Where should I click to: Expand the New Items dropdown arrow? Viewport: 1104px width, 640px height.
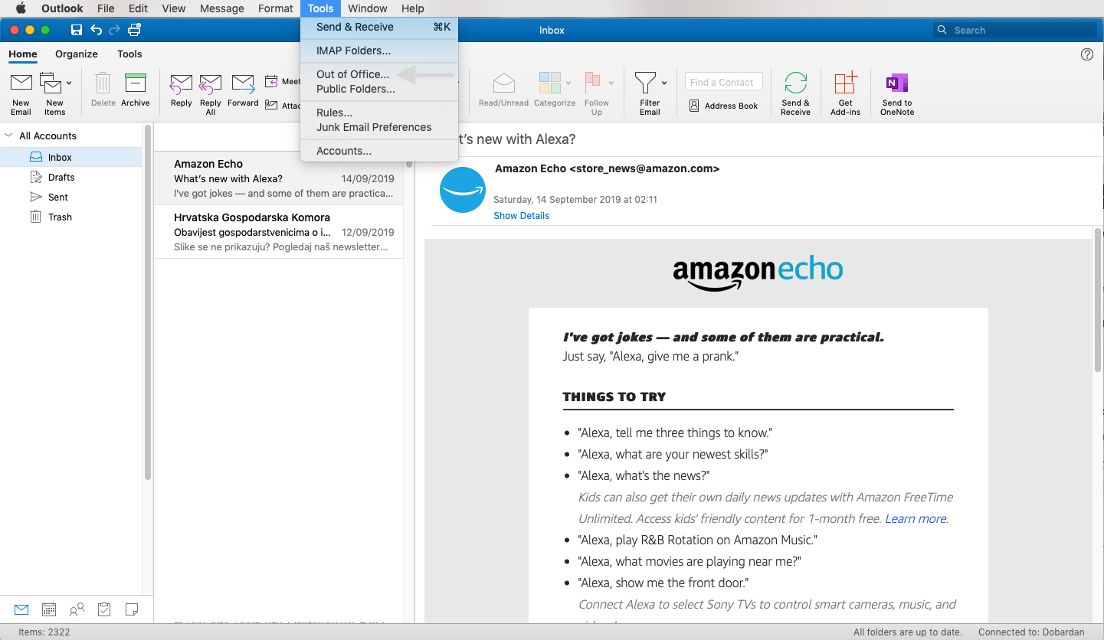[69, 83]
